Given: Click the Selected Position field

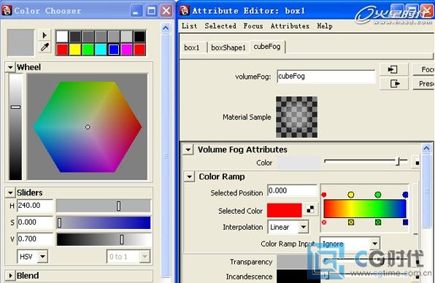Looking at the screenshot, I should [x=292, y=190].
